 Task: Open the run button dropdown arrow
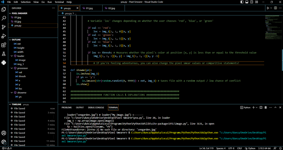pos(271,8)
